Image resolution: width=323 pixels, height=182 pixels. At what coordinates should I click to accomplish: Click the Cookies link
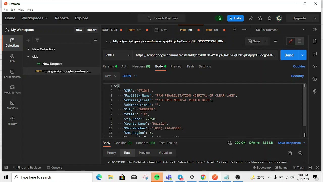[299, 66]
